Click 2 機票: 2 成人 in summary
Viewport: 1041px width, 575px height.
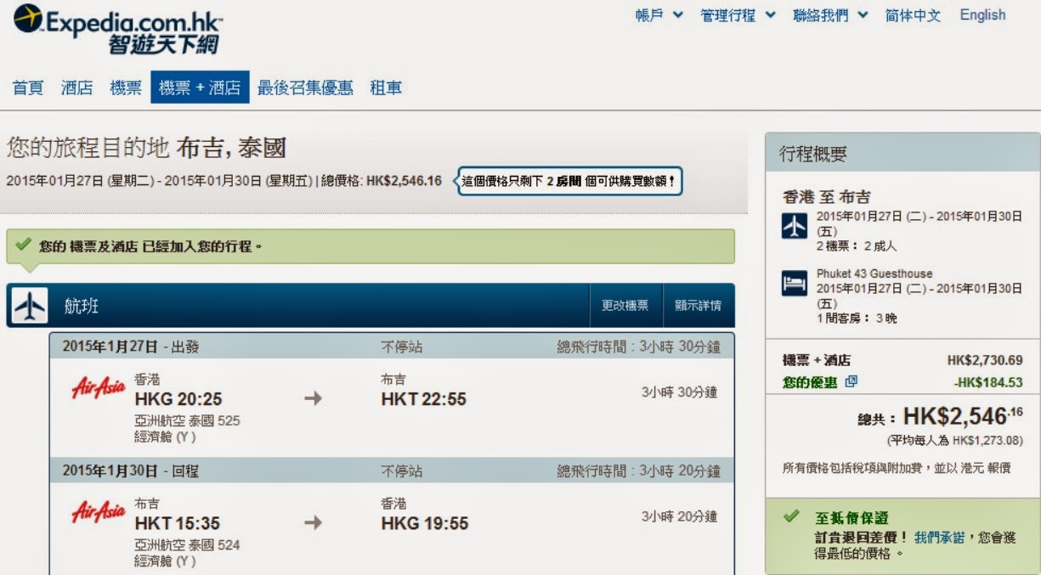(x=857, y=246)
